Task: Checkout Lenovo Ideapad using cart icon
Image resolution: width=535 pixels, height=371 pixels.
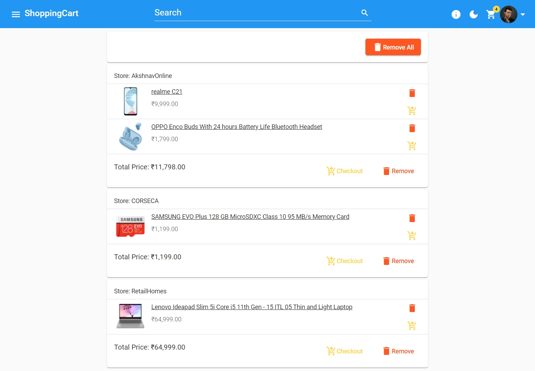Action: point(412,326)
